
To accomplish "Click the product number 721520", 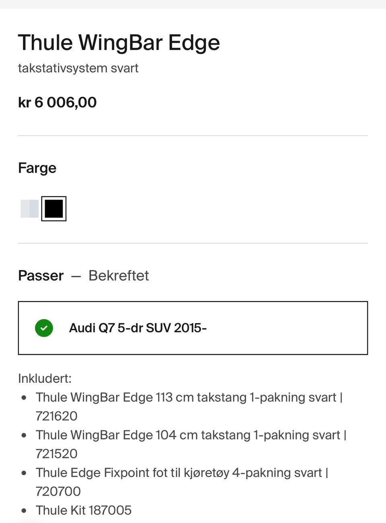I will pos(56,454).
